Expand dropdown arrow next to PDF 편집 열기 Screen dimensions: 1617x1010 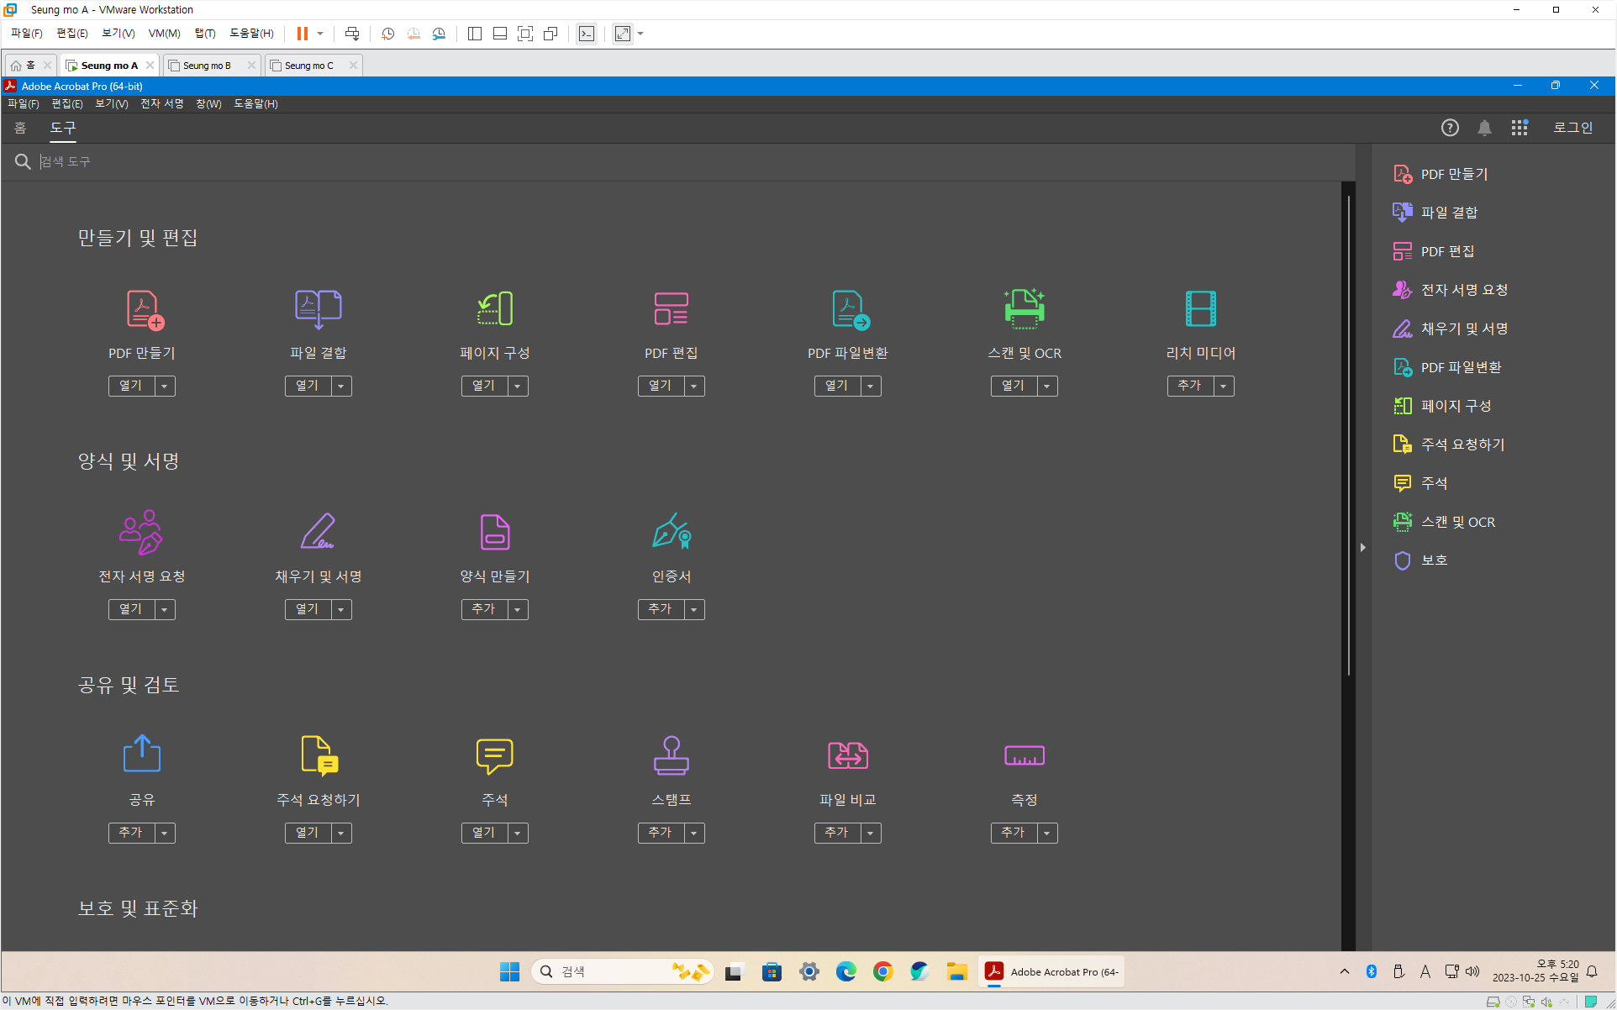[694, 387]
